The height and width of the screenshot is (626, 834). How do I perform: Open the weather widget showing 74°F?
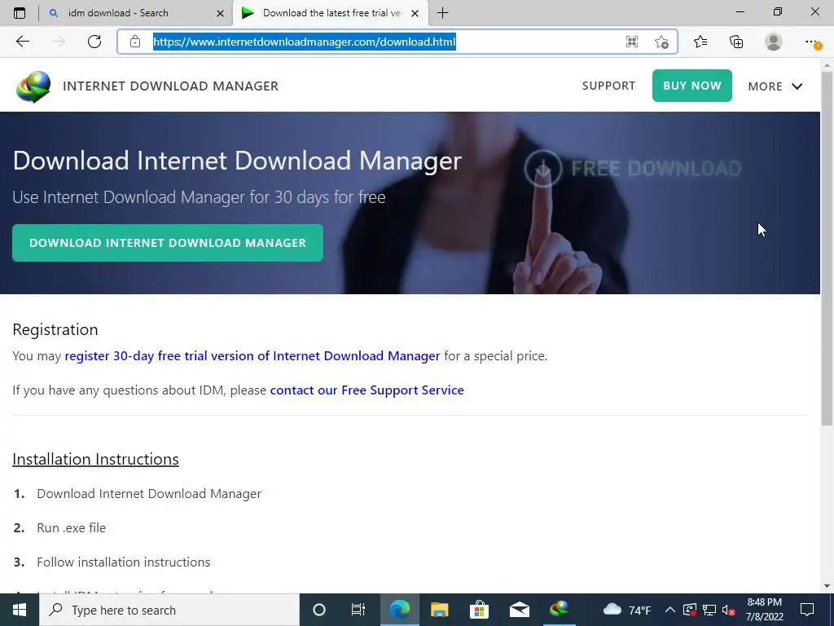(x=627, y=610)
